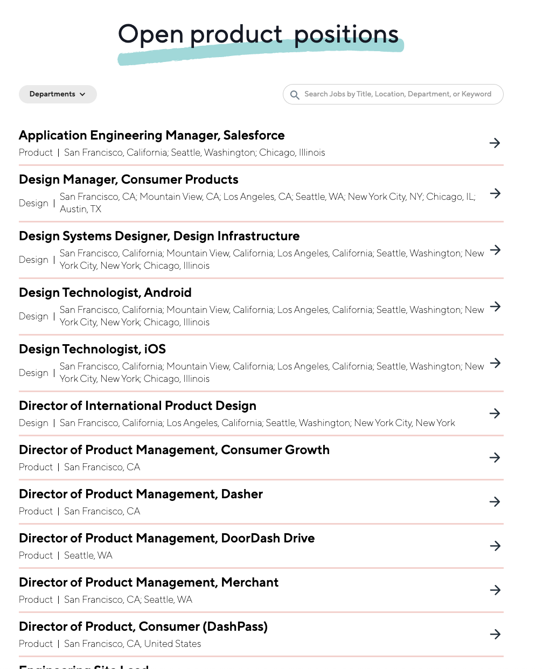This screenshot has height=669, width=557.
Task: Click arrow next to Design Systems Designer
Action: click(495, 250)
